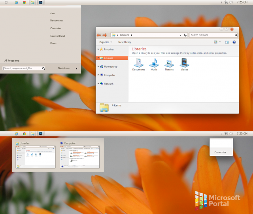Expand Computer node arrow in Explorer sidebar
Screen dimensions: 253x214
click(98, 75)
